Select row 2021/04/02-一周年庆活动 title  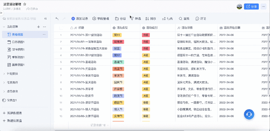tap(86, 42)
